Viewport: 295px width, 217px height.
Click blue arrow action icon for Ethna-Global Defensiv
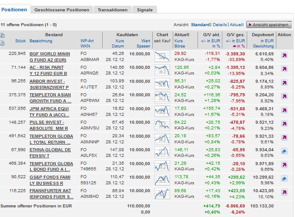[x=284, y=151]
